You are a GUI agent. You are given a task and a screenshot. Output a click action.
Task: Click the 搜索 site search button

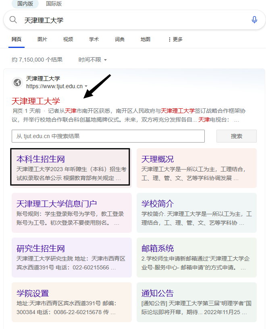(237, 136)
